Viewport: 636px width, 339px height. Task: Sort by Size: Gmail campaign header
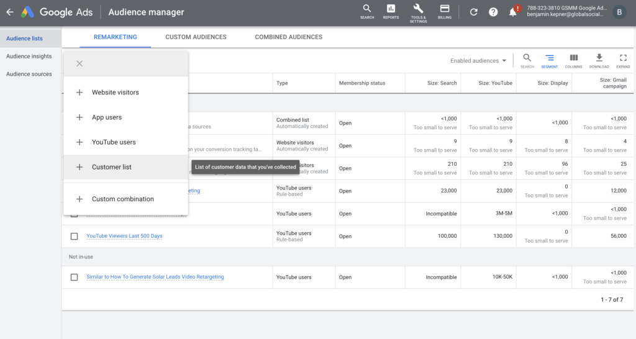[x=613, y=83]
